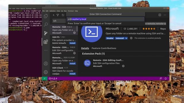Viewport: 184px width, 103px height.
Task: Focus the extensions search box containing ssh
Action: pos(60,21)
